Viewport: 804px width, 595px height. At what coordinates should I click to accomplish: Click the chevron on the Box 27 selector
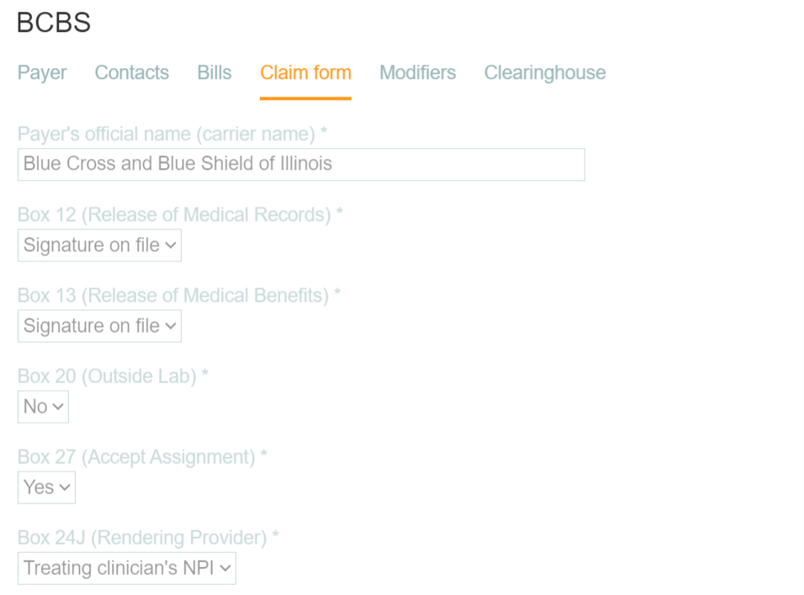pos(64,487)
